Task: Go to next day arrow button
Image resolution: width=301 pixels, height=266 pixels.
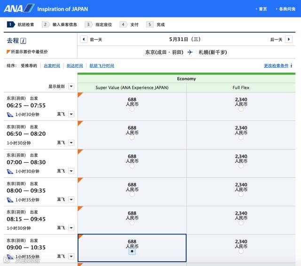Action: click(289, 39)
